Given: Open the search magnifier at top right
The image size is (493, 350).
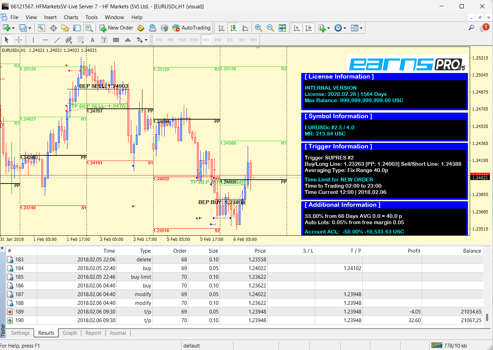Looking at the screenshot, I should point(471,28).
